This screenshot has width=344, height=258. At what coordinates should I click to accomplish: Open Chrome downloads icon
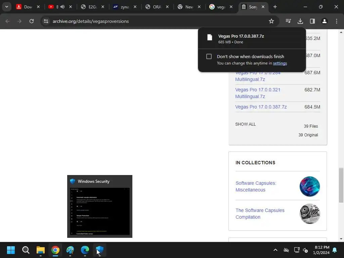(x=300, y=21)
